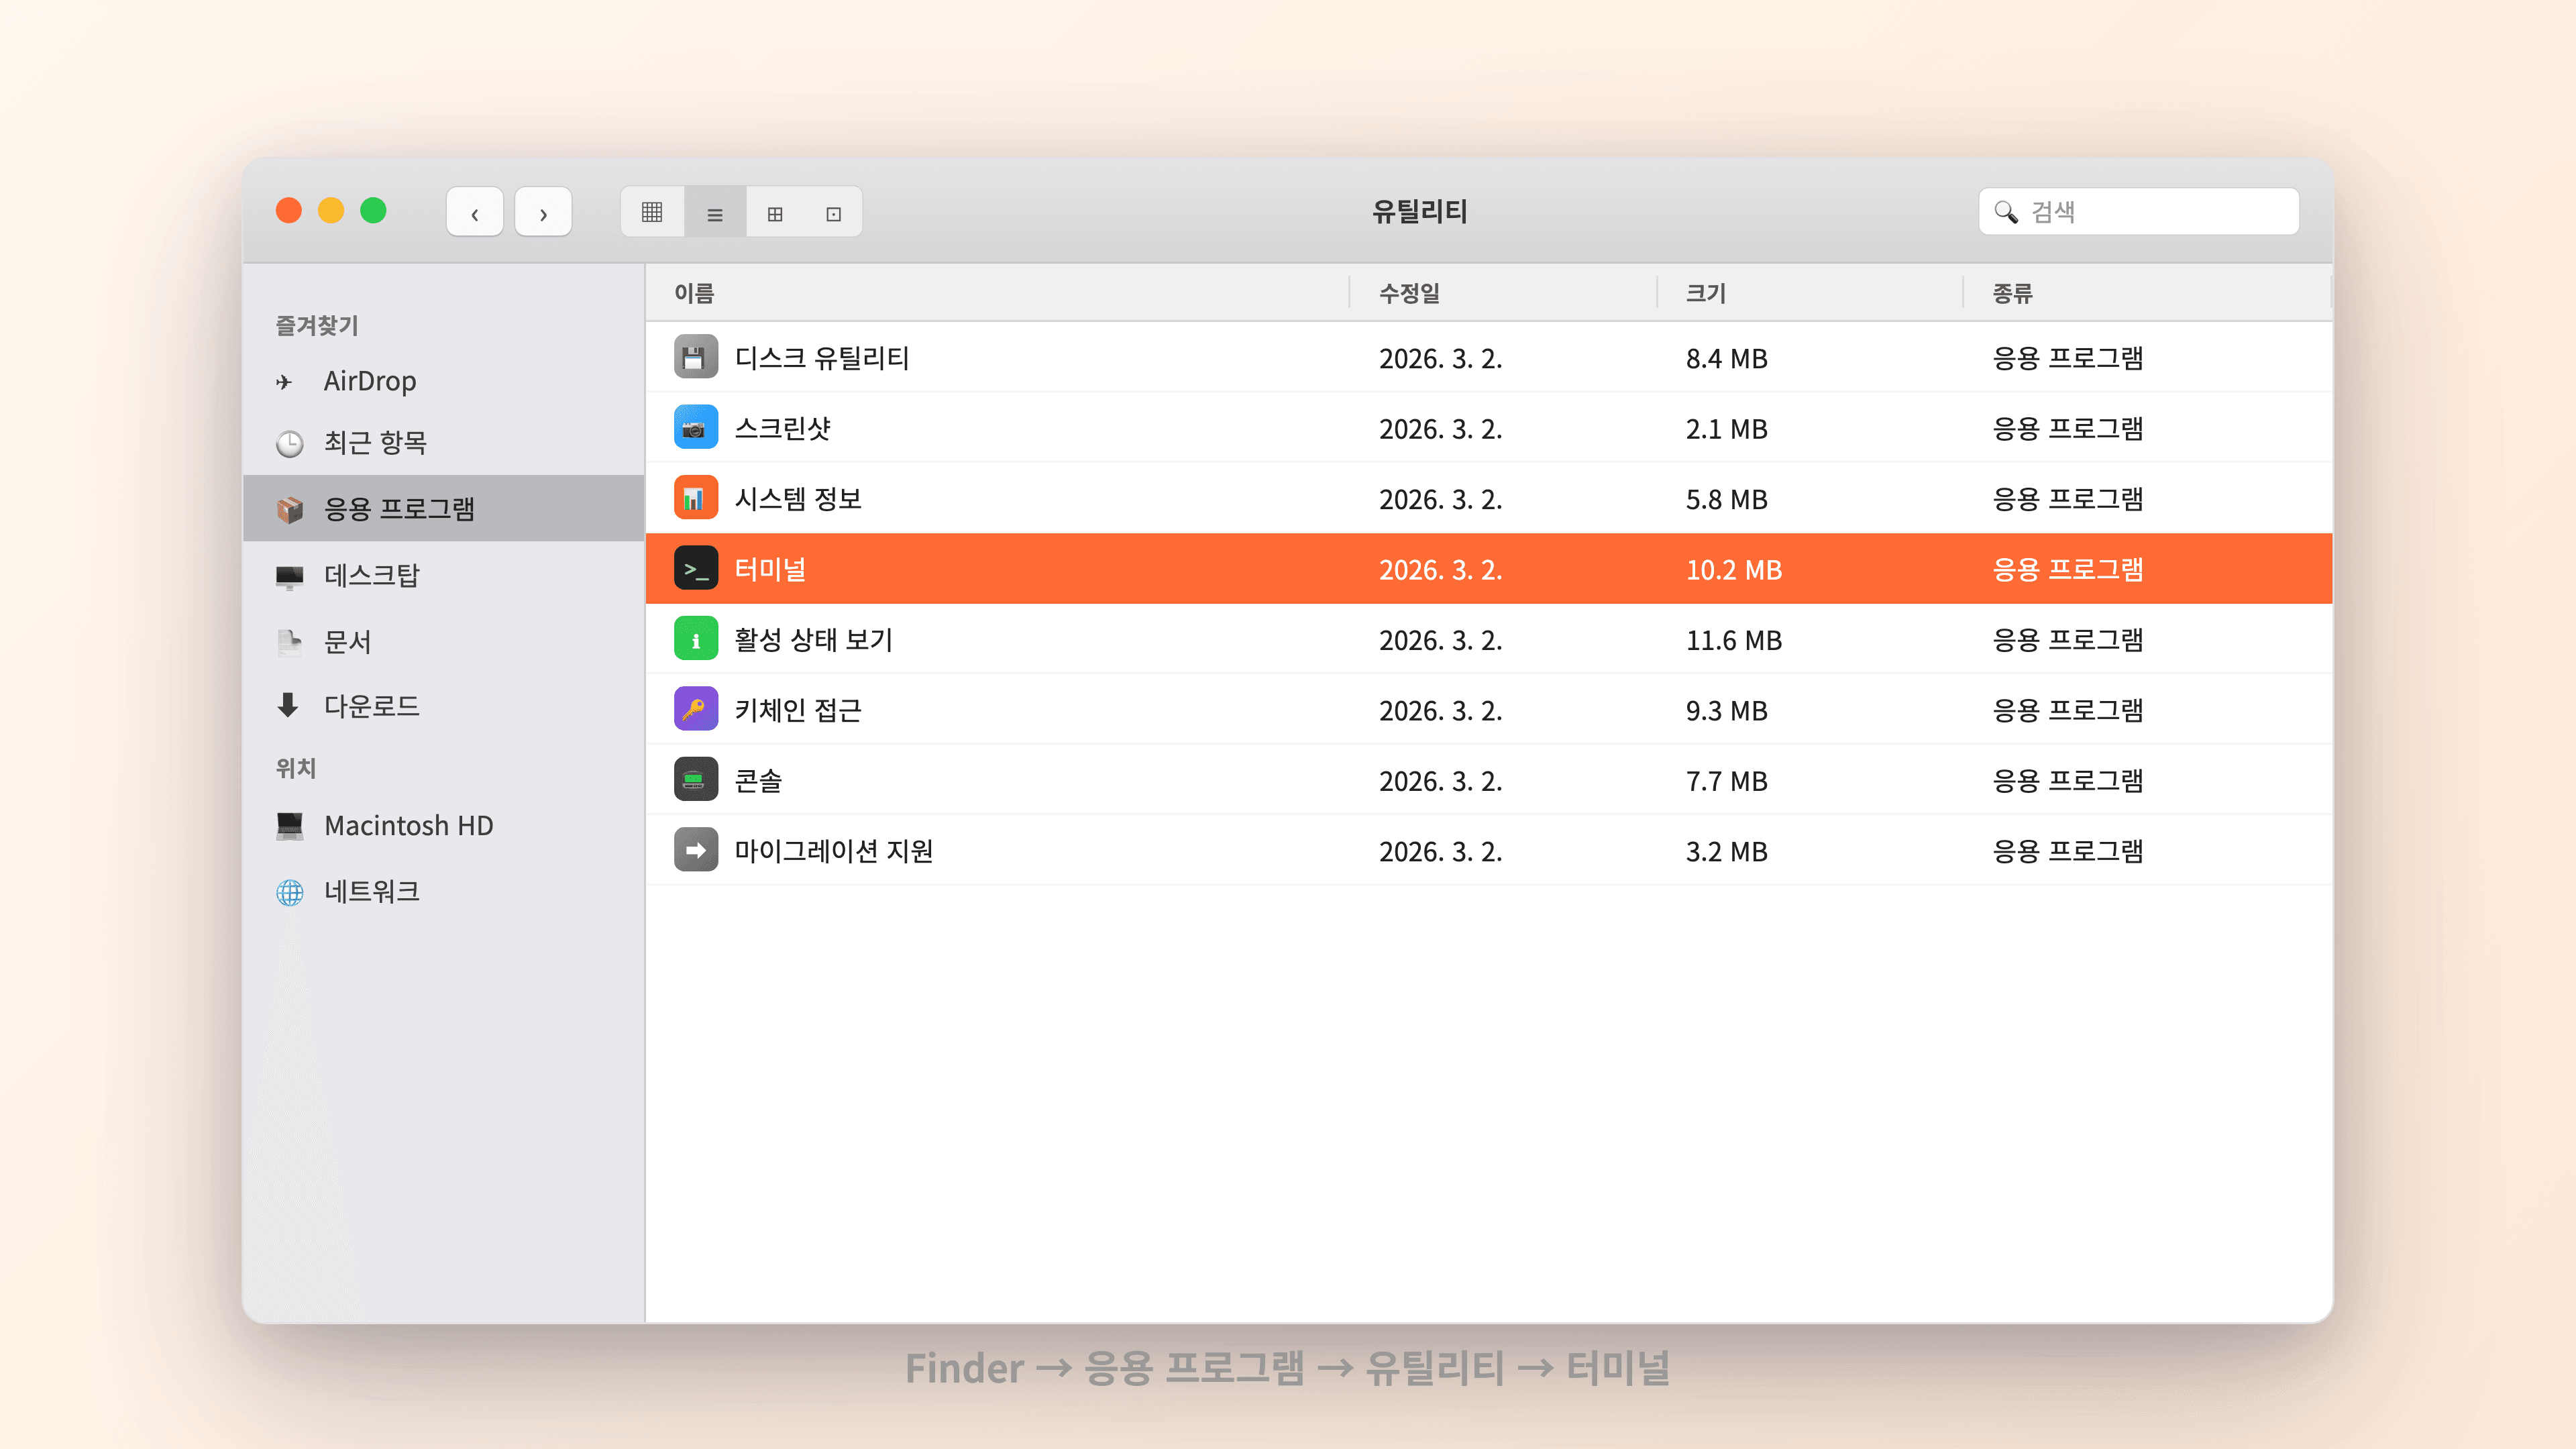Click the 문서 document icon
This screenshot has height=1449, width=2576.
click(289, 642)
